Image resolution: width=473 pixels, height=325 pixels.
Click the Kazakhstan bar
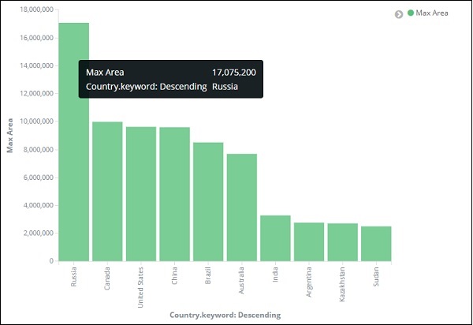tap(343, 242)
